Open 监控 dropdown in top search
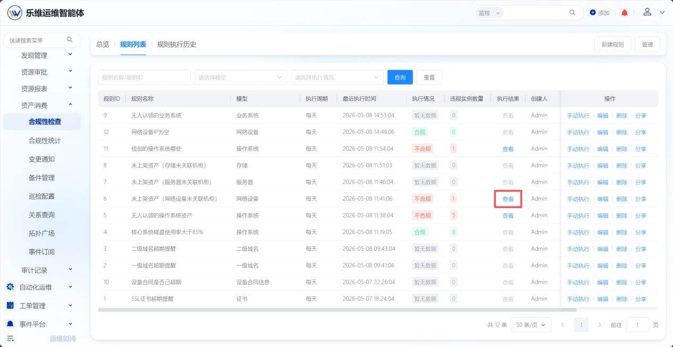The height and width of the screenshot is (347, 673). (x=489, y=13)
